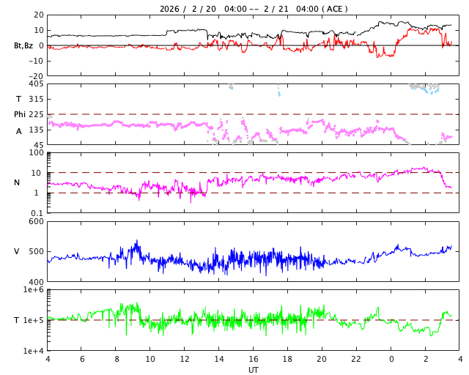This screenshot has height=375, width=469.
Task: Click the "22" hour tick on time axis
Action: pyautogui.click(x=356, y=360)
